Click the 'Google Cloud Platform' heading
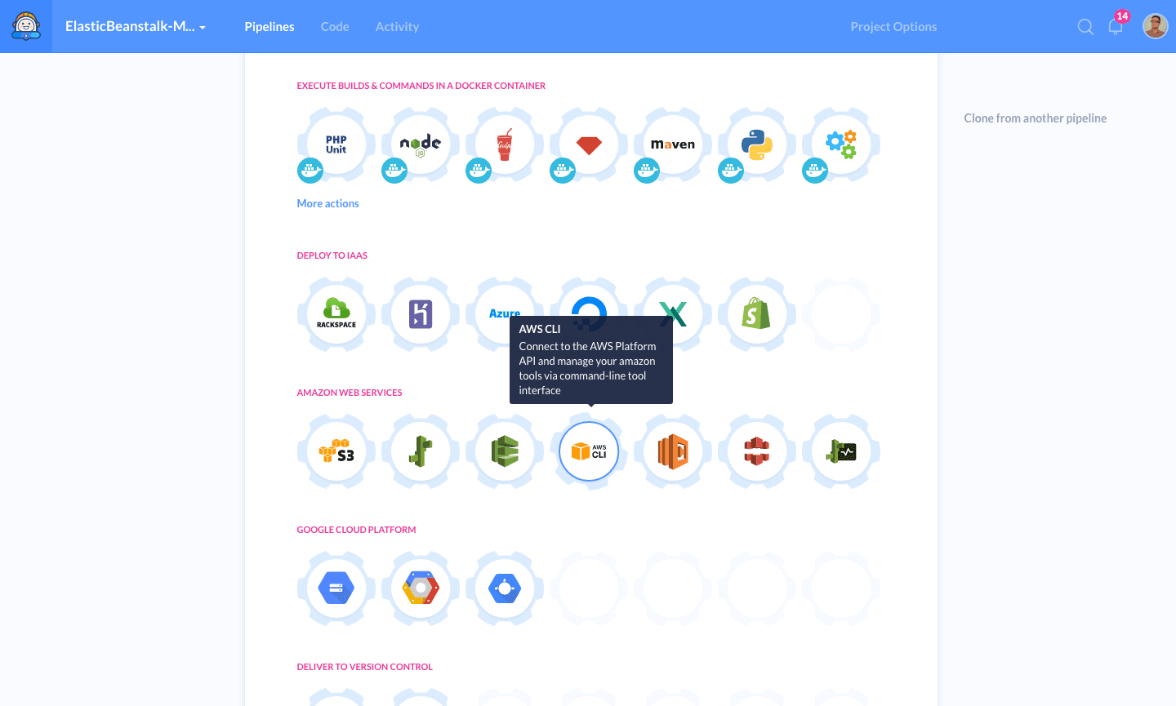Screen dimensions: 1176x706 356,530
